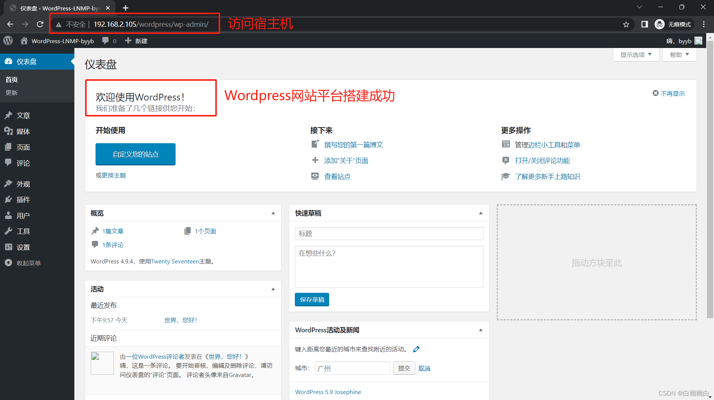This screenshot has width=714, height=400.
Task: Click the 收起菜单 collapse arrow icon
Action: pyautogui.click(x=9, y=263)
